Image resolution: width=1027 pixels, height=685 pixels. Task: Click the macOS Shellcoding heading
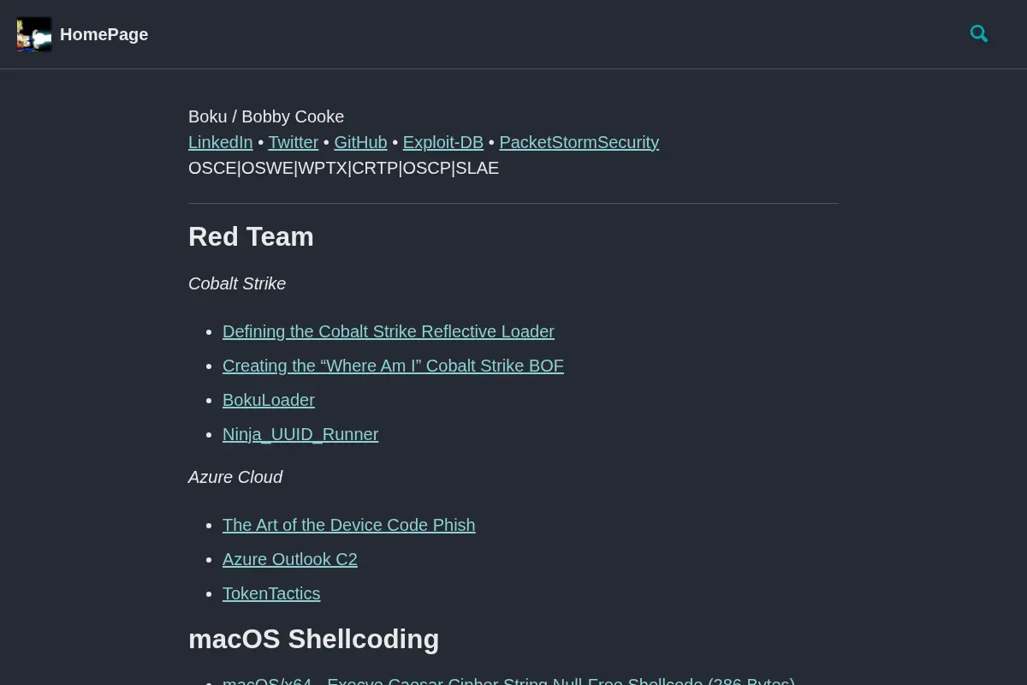[313, 639]
